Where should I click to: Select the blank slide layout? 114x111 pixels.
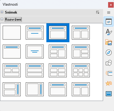12,32
